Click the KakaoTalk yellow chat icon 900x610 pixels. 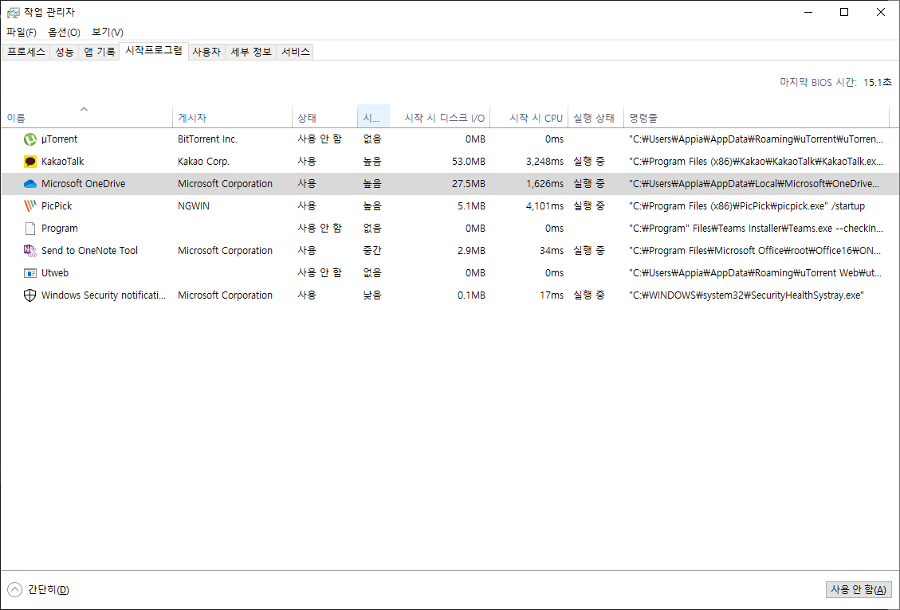29,162
